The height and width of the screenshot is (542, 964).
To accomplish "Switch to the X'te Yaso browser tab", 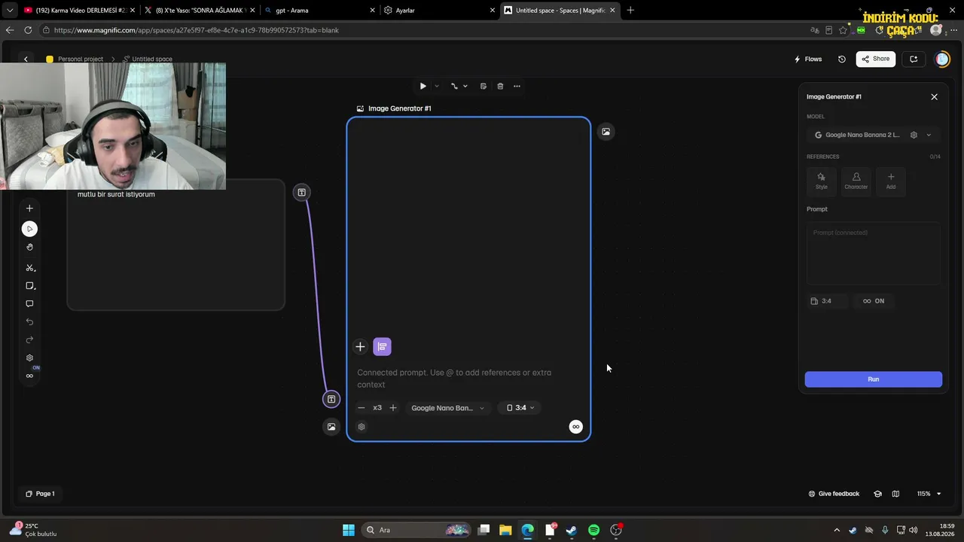I will 198,11.
